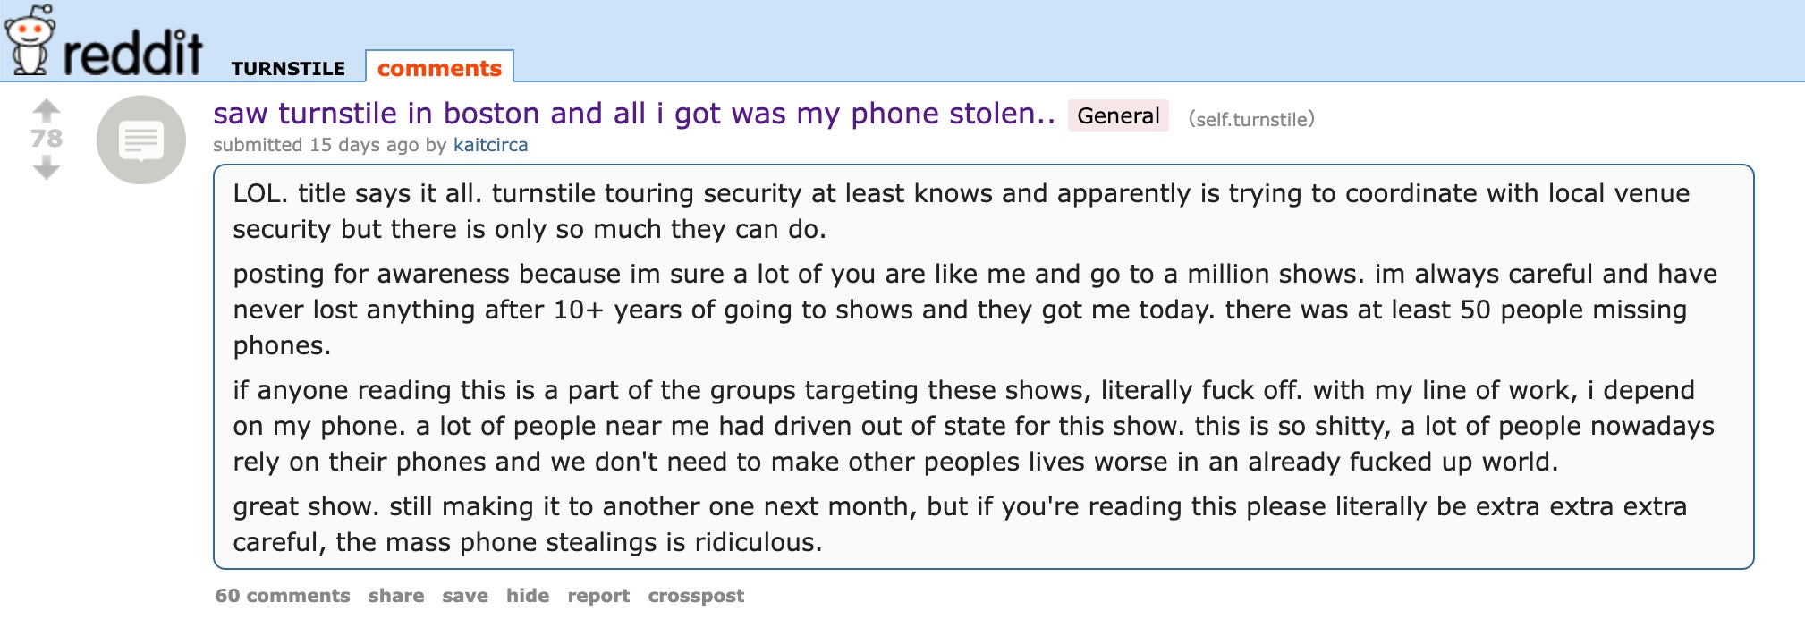Click the reddit wordmark in header
This screenshot has width=1805, height=628.
point(132,54)
